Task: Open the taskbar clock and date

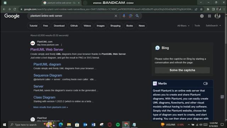Action: (x=213, y=125)
